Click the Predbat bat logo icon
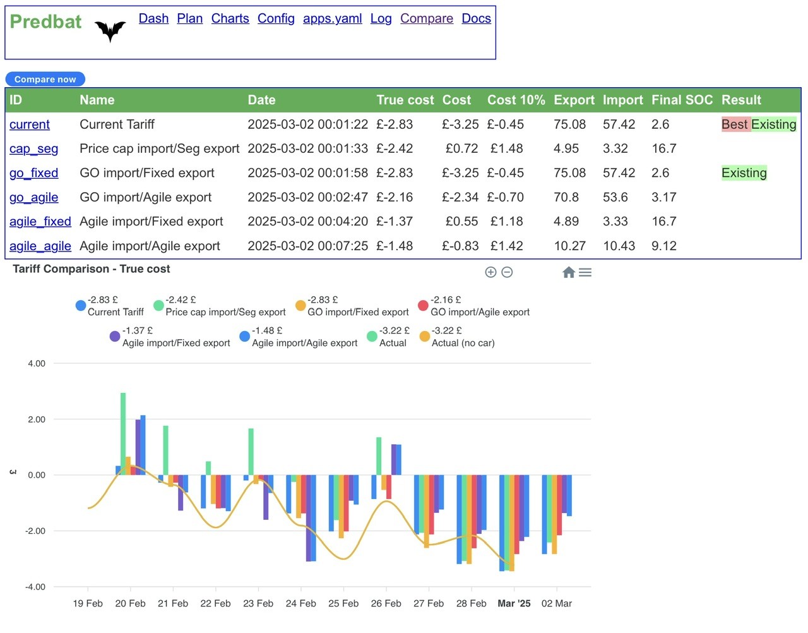 [x=110, y=30]
